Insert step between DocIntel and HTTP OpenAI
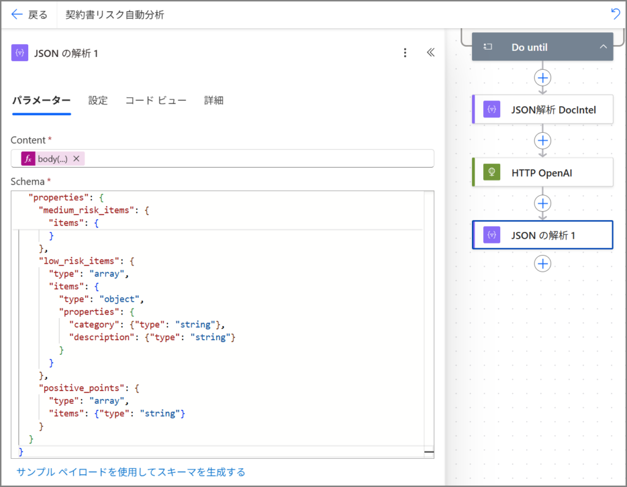This screenshot has width=627, height=487. coord(543,141)
